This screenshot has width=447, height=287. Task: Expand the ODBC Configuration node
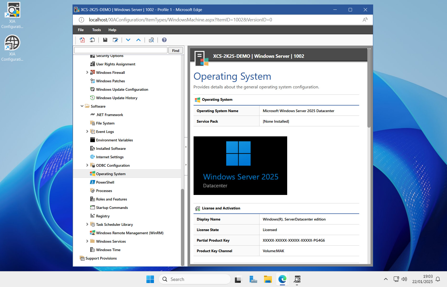coord(87,165)
